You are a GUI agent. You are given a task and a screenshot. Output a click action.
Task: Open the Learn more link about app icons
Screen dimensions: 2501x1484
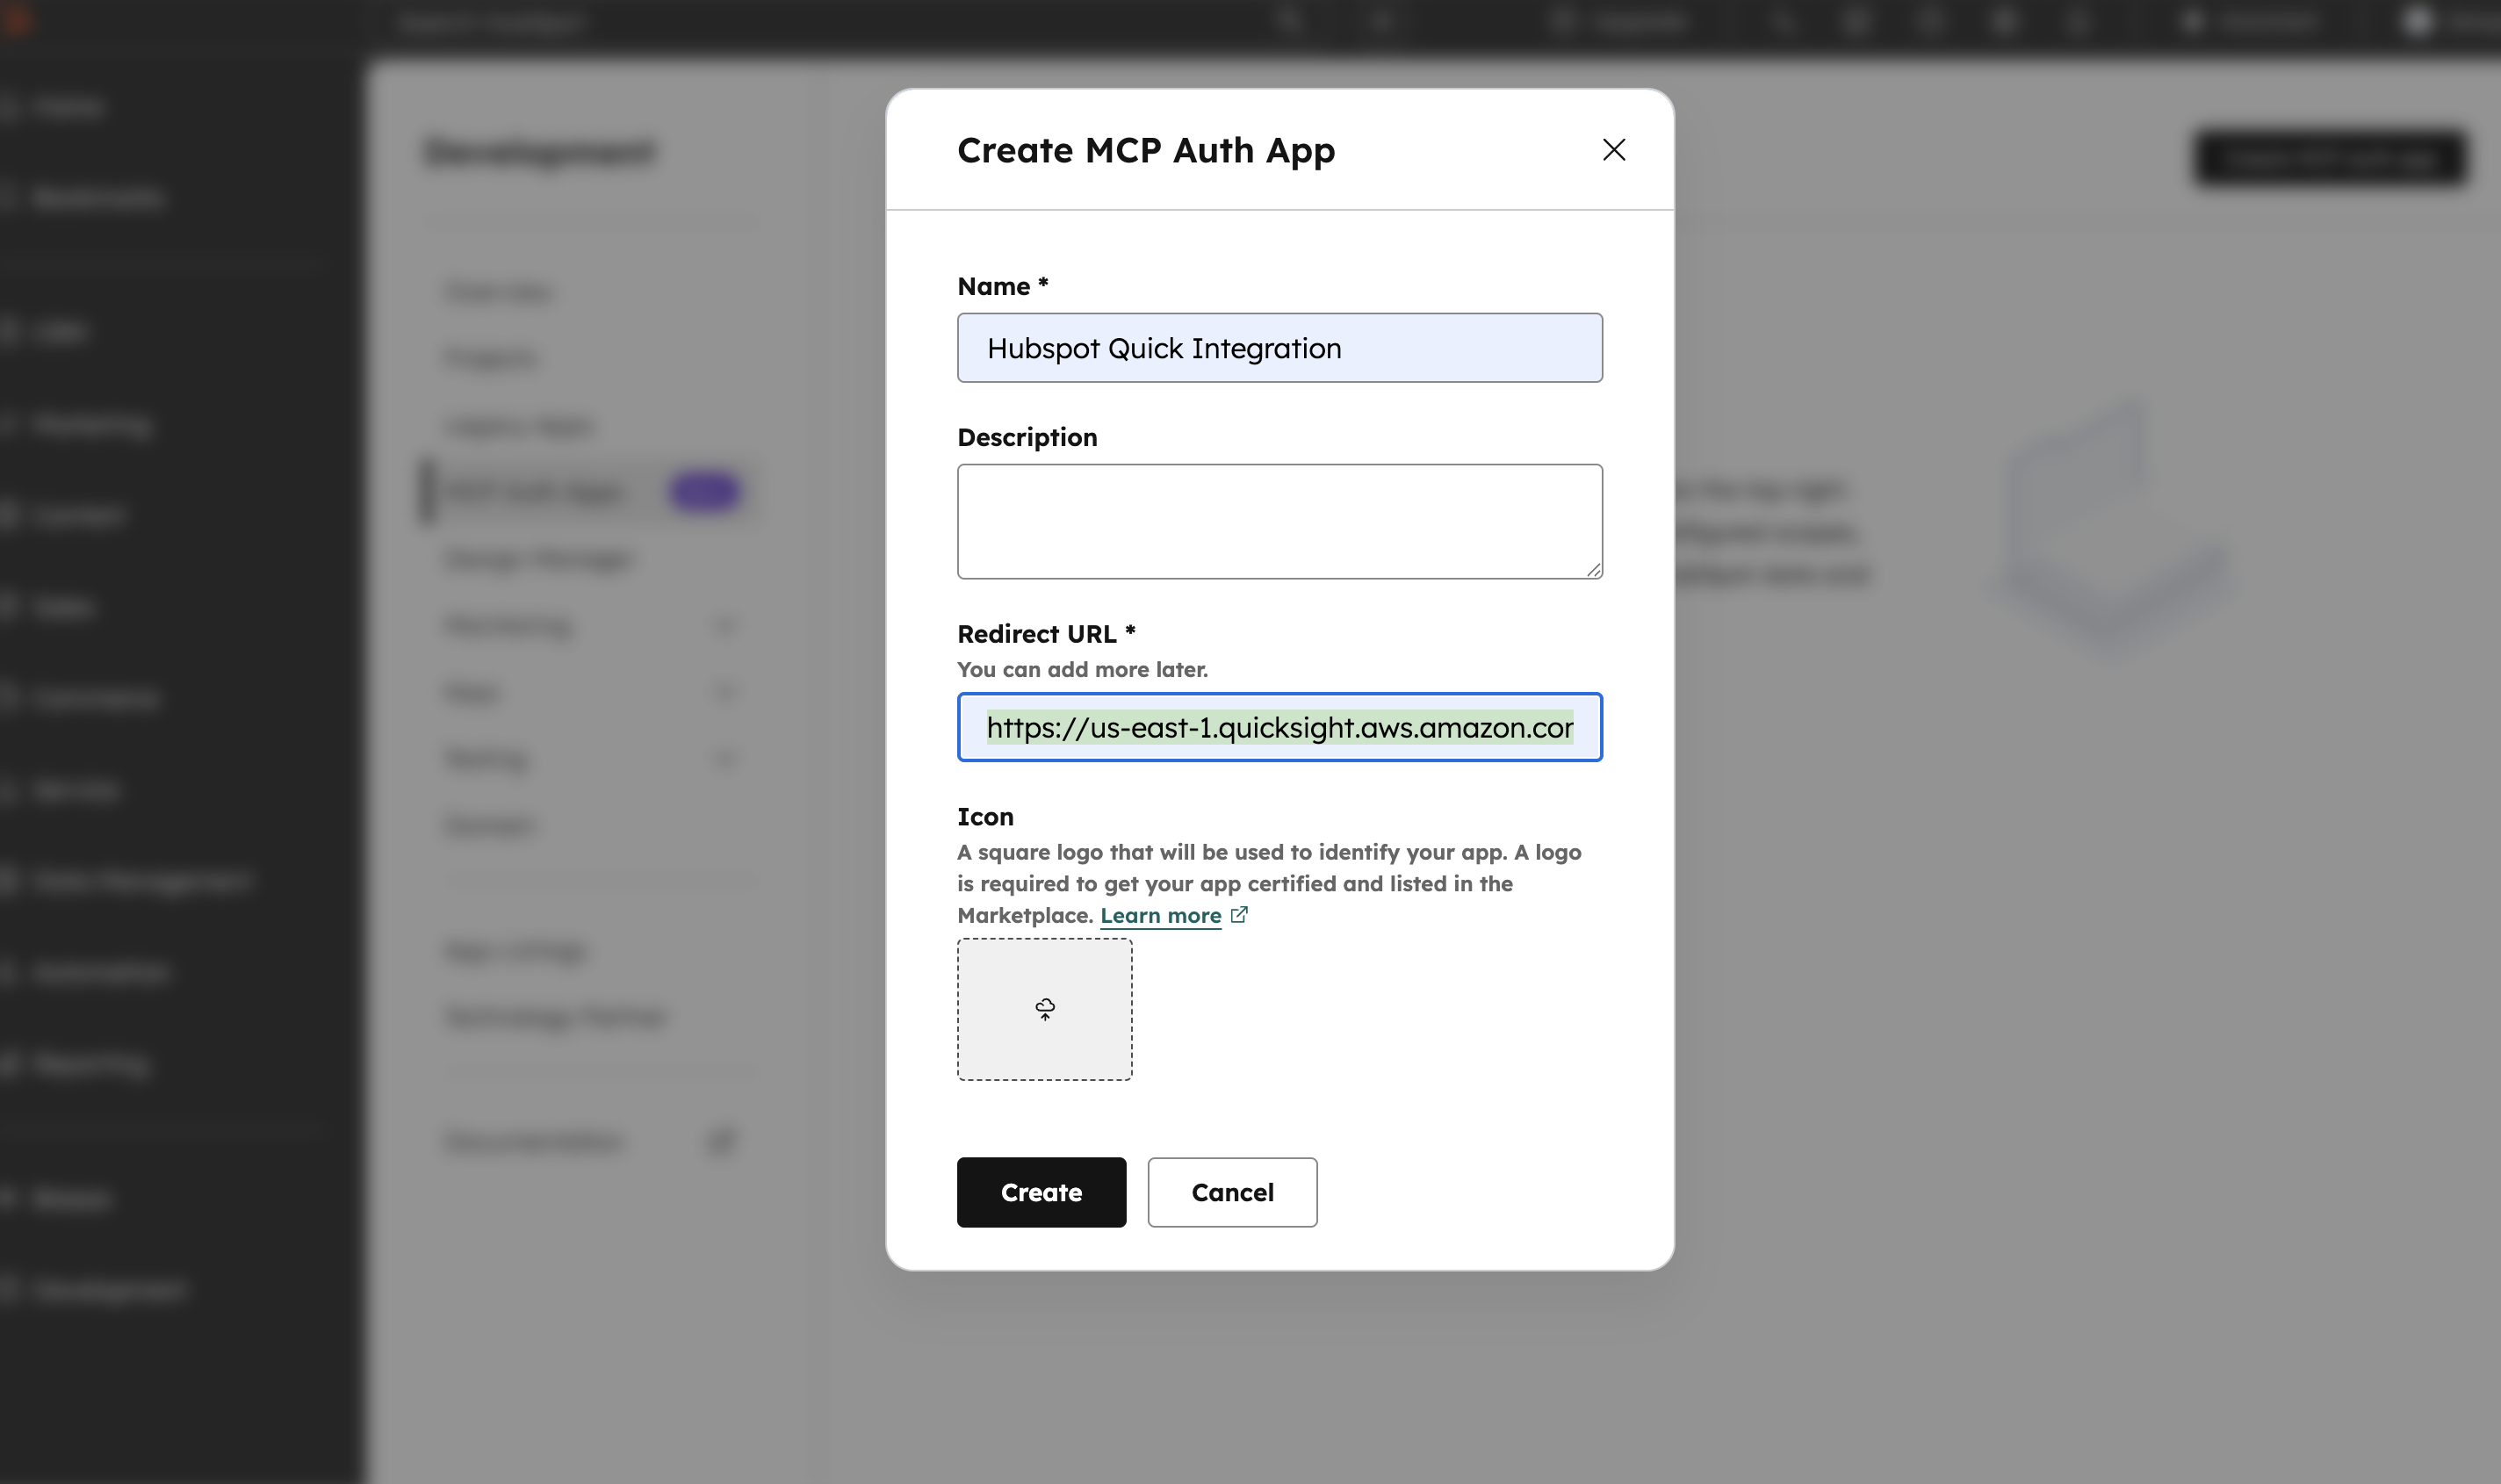(1160, 914)
